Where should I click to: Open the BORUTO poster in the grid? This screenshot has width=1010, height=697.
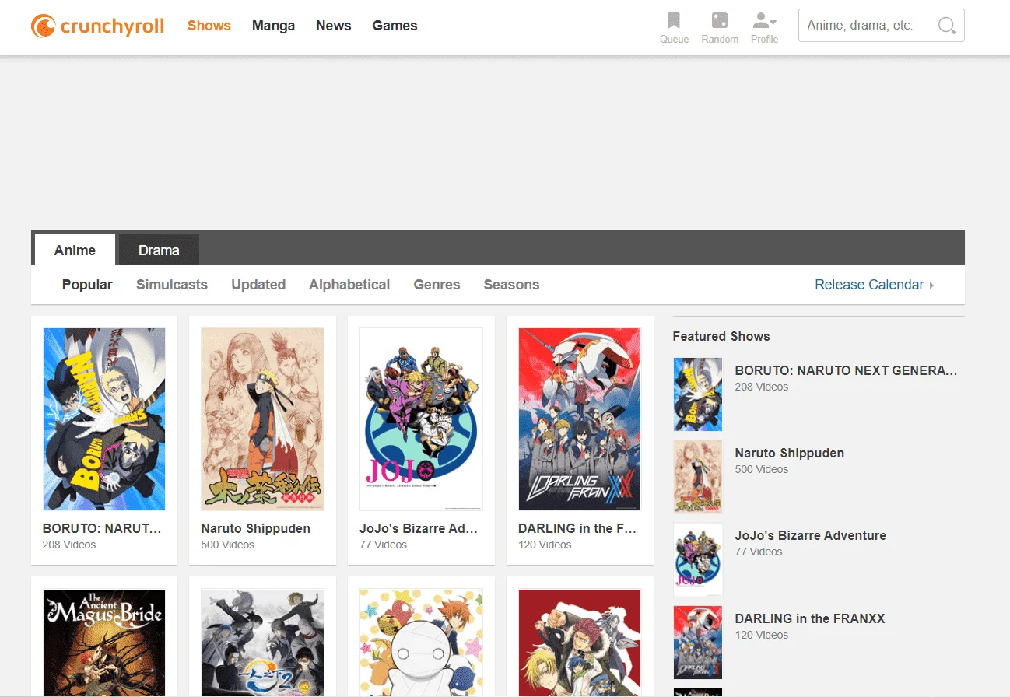104,419
